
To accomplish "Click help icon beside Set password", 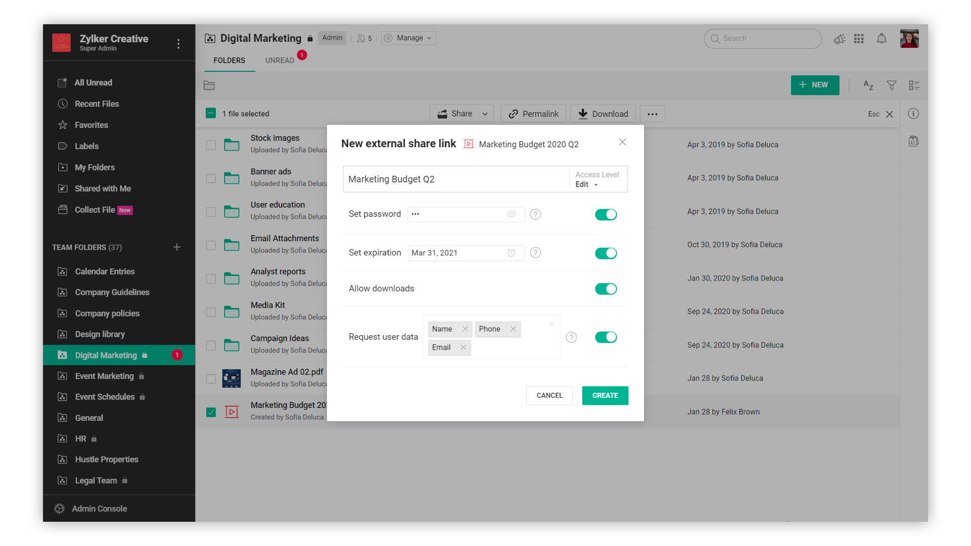I will 535,214.
